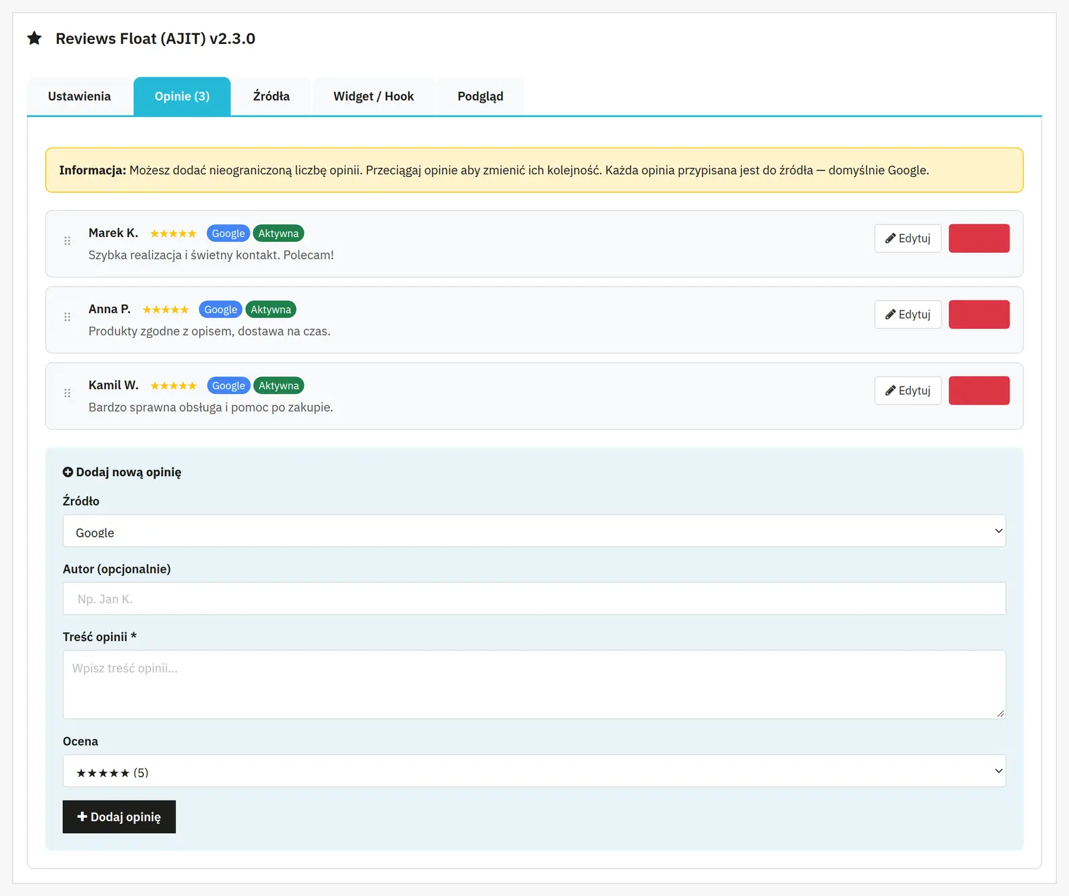Screen dimensions: 1069x896
Task: Focus the Treść opinii text area
Action: coord(534,684)
